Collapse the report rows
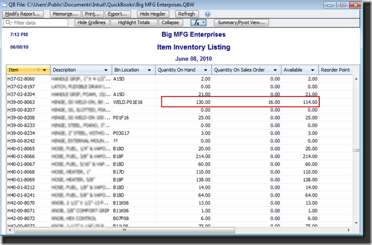This screenshot has width=372, height=245. coord(170,22)
